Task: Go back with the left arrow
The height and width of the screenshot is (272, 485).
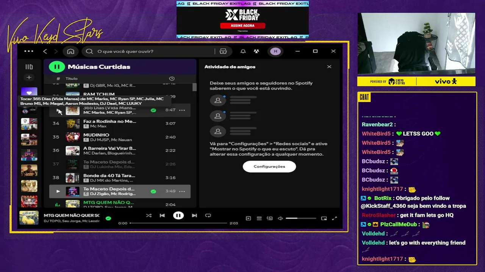Action: (45, 51)
